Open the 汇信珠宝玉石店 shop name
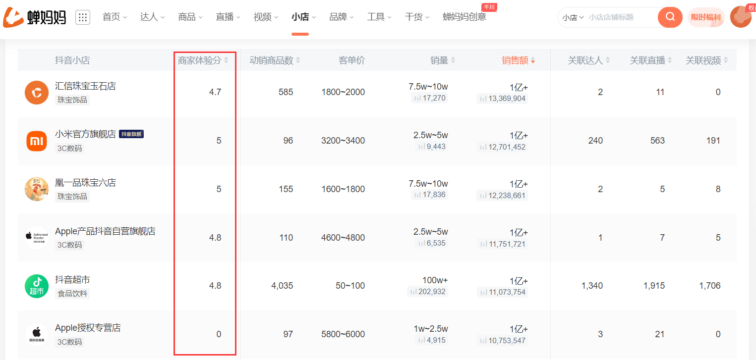 (x=85, y=86)
